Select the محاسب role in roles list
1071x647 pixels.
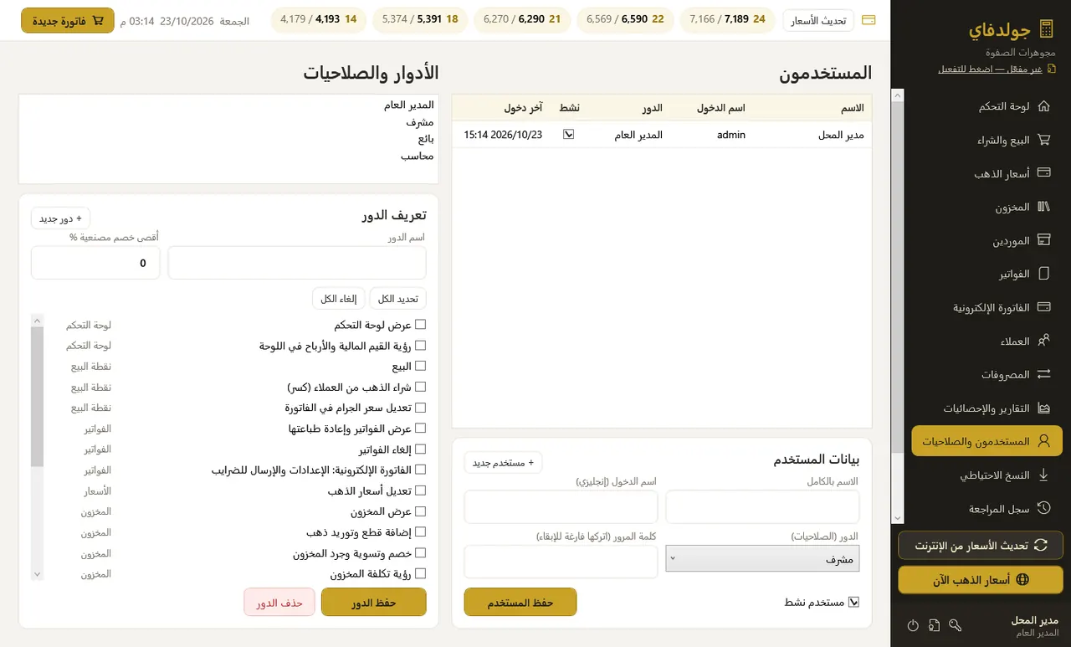coord(417,156)
